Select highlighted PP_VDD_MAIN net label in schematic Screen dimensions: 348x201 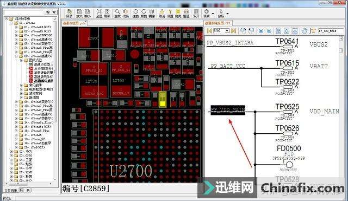click(x=228, y=110)
